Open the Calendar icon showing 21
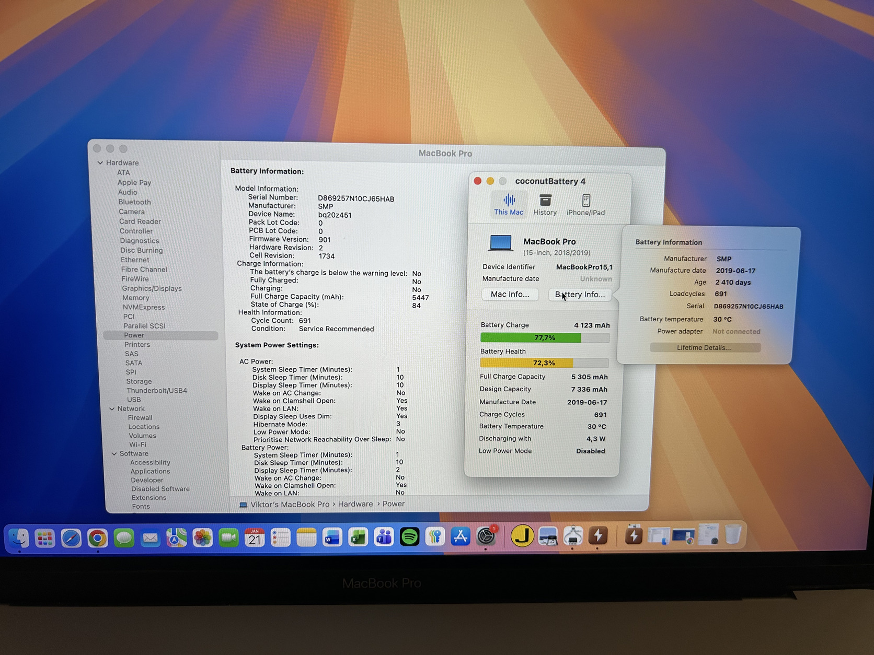 pos(255,537)
